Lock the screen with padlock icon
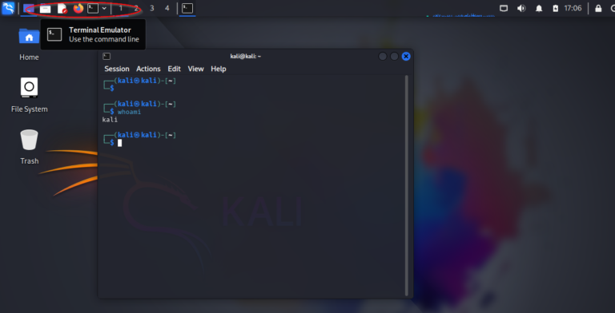 point(598,8)
